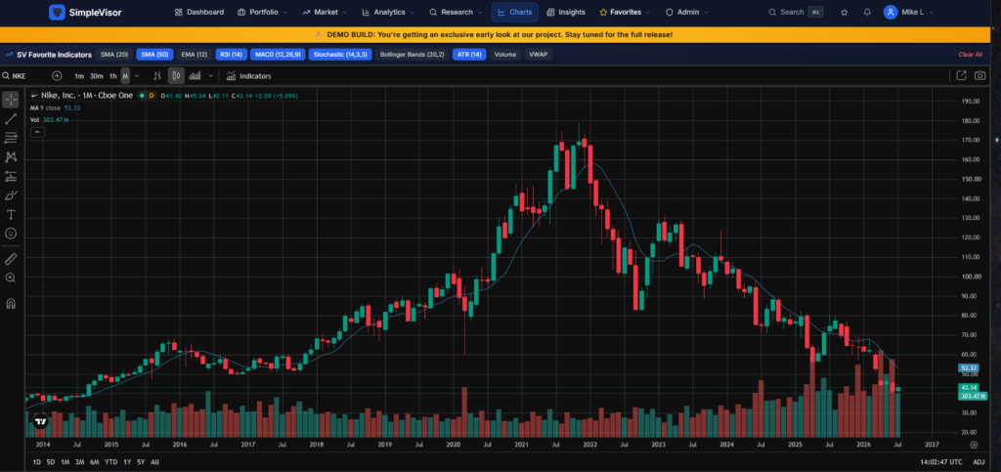
Task: Toggle the ADJ adjusted data setting
Action: [x=979, y=462]
